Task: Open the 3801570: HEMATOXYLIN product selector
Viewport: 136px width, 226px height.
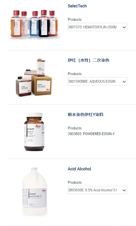Action: pyautogui.click(x=97, y=27)
